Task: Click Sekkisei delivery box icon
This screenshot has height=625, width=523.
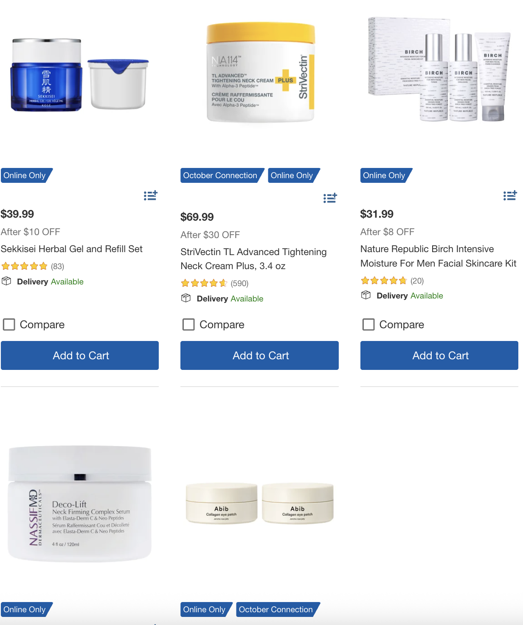Action: click(x=6, y=281)
